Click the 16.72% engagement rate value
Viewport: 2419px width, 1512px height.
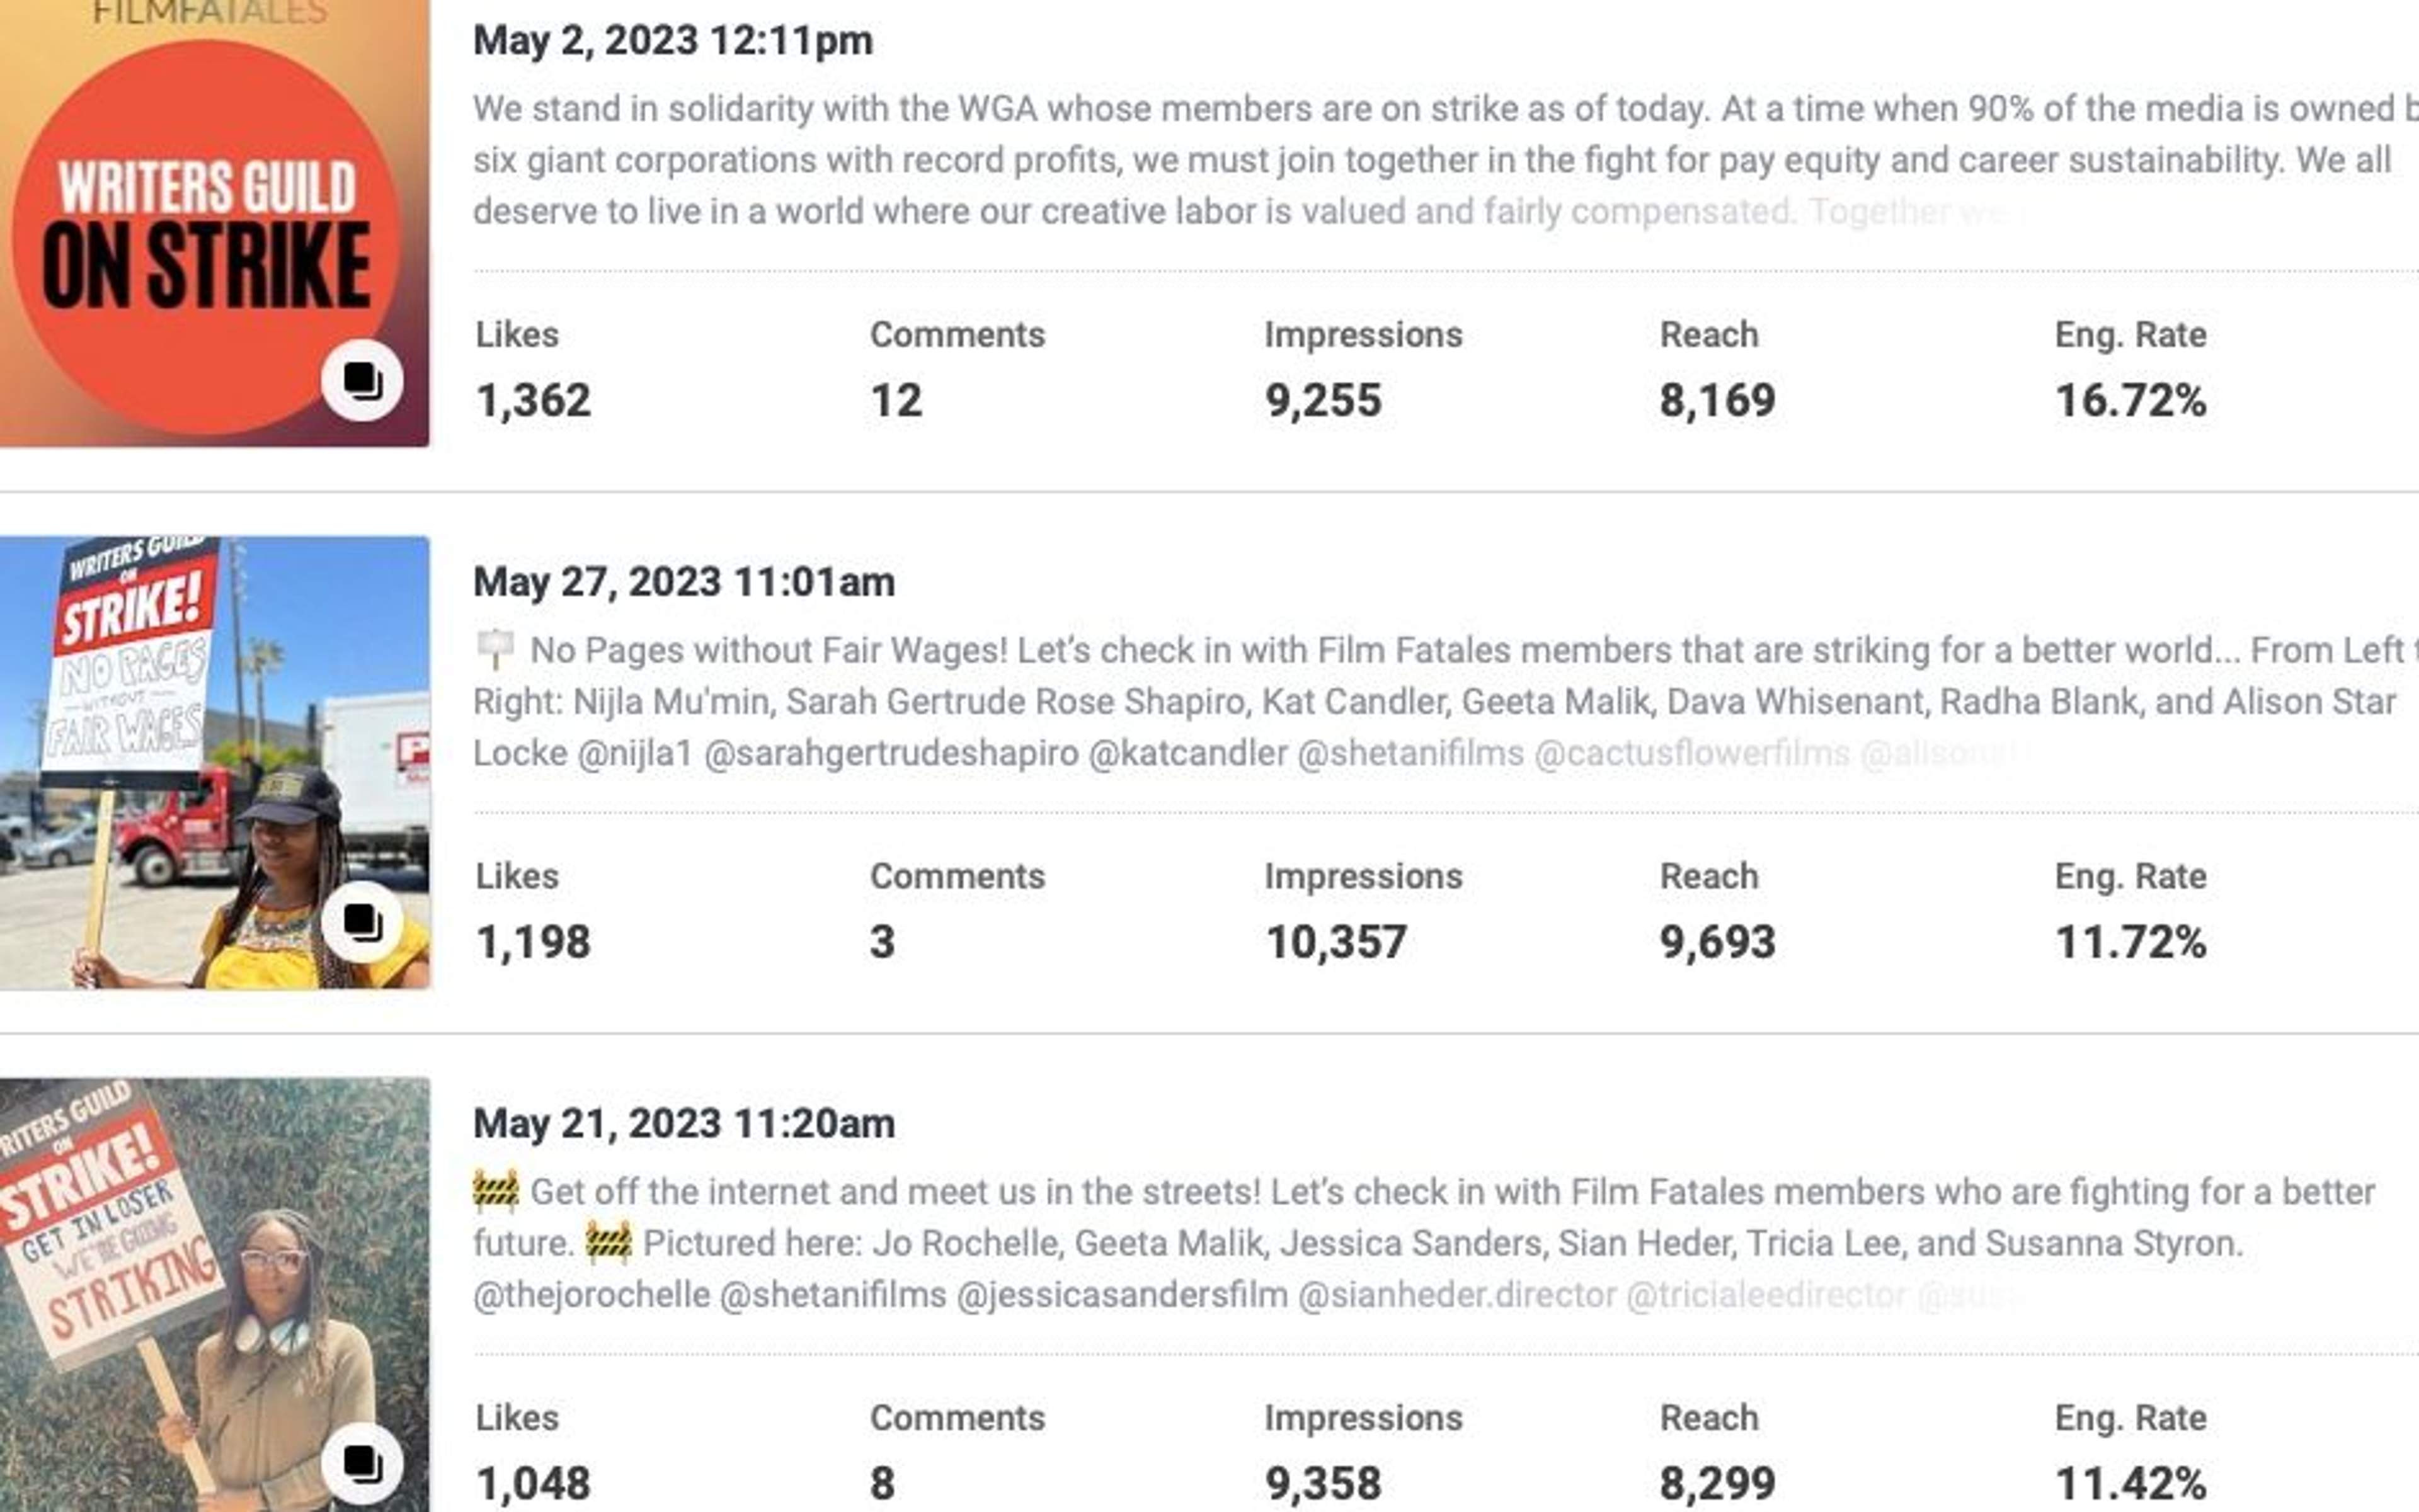coord(2130,401)
